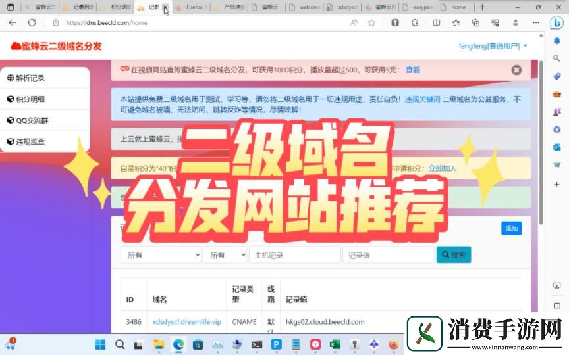
Task: Open the Edge sidebar notifications bell icon
Action: pyautogui.click(x=556, y=41)
